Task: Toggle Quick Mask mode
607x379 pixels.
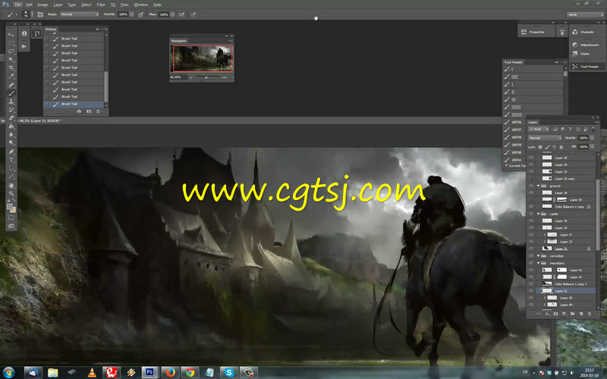Action: 11,218
